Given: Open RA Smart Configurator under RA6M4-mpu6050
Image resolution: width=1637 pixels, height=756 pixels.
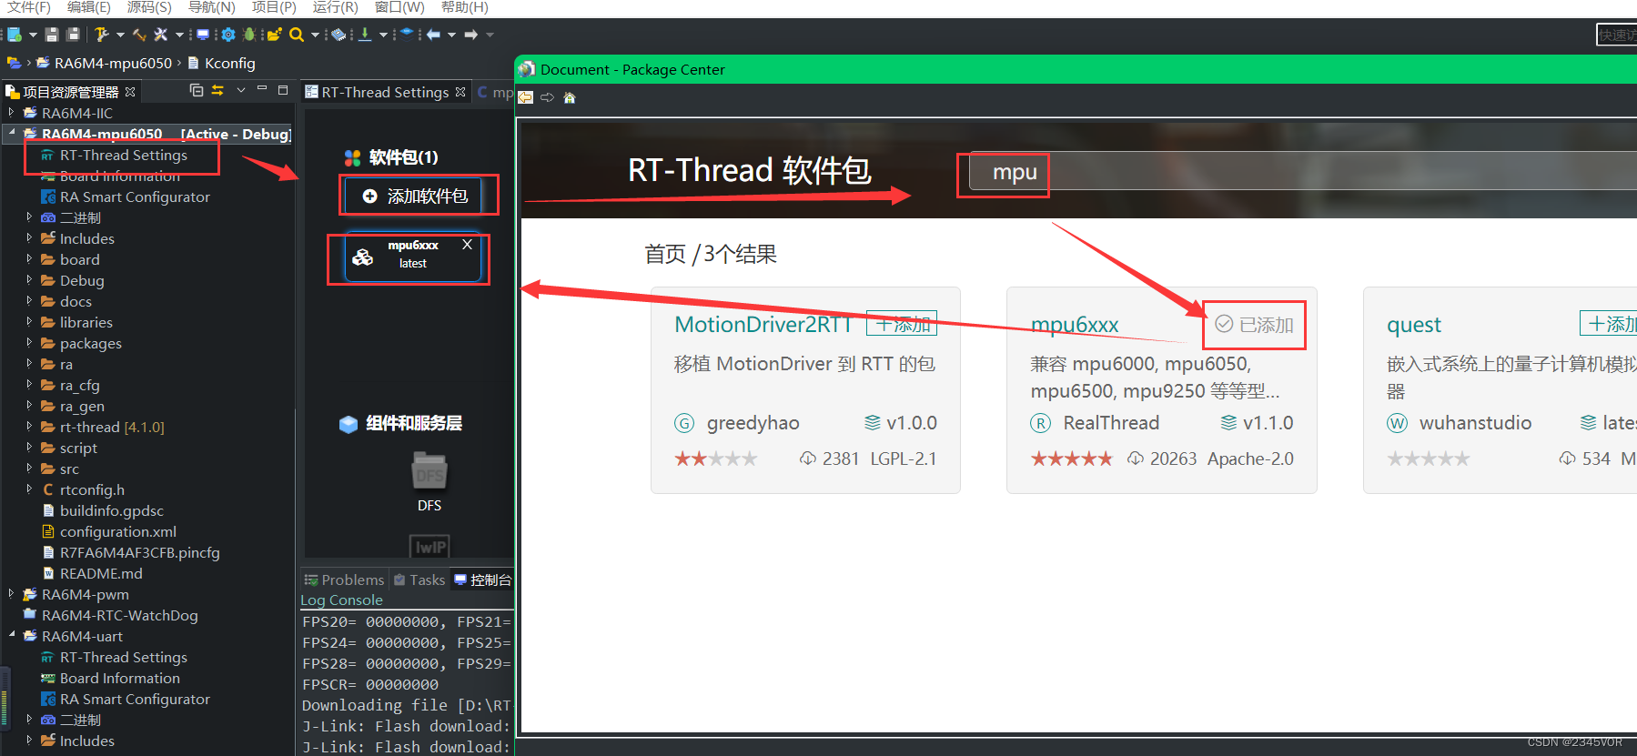Looking at the screenshot, I should click(135, 197).
